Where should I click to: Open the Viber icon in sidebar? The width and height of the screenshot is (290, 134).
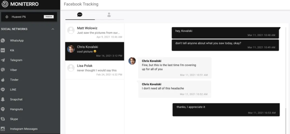coord(3,70)
